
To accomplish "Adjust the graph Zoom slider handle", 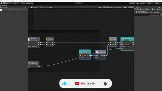I will (50, 7).
